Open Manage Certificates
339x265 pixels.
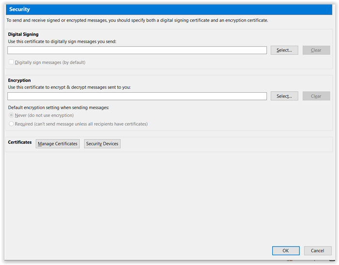click(58, 144)
